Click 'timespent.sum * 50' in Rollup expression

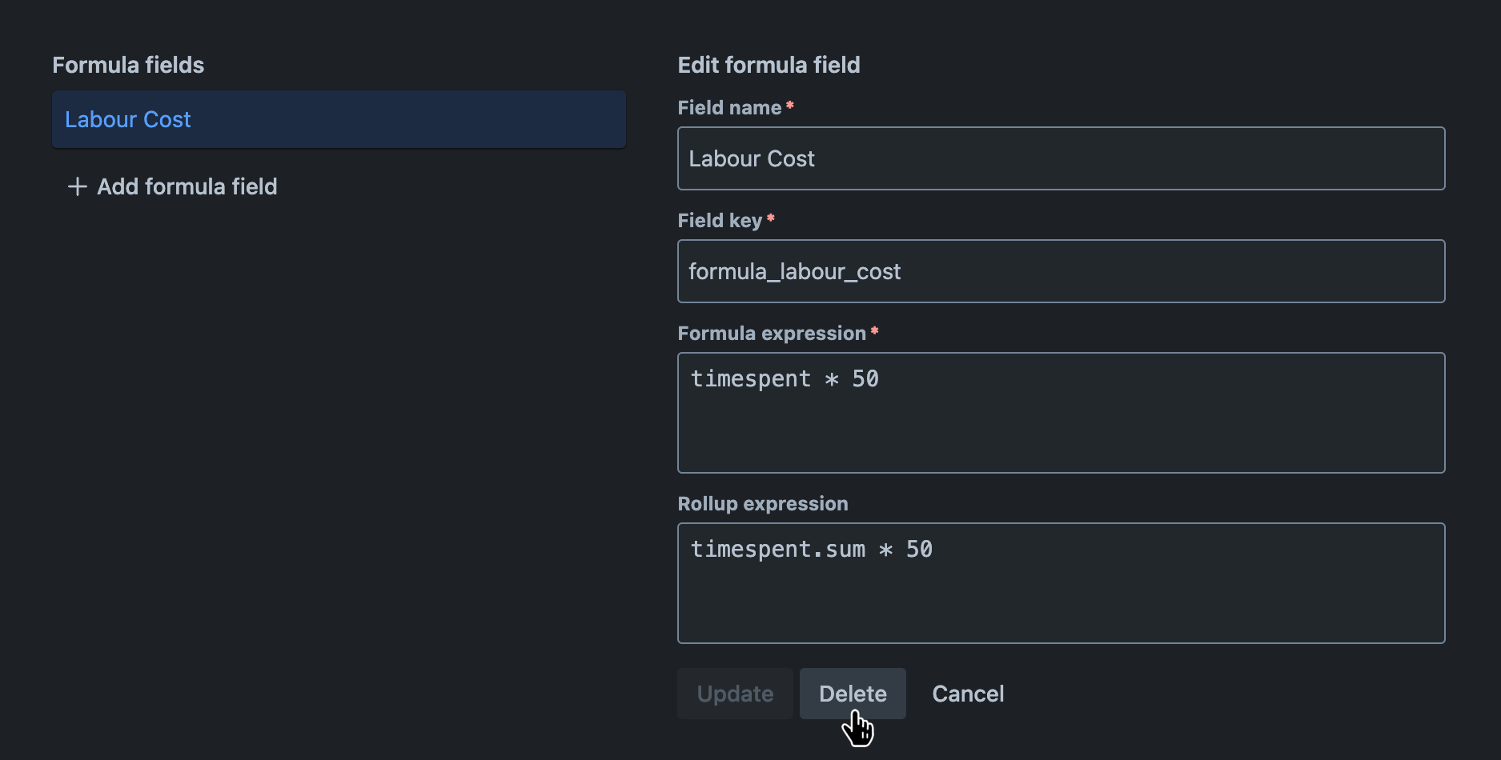pyautogui.click(x=812, y=549)
